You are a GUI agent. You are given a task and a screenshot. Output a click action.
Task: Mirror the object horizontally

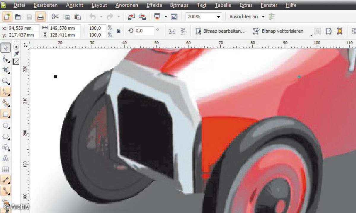click(172, 31)
